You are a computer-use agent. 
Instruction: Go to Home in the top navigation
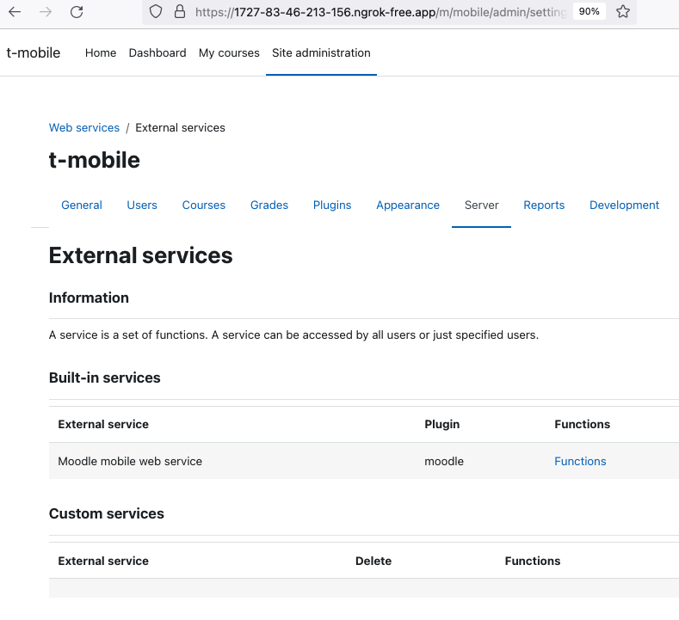click(101, 52)
